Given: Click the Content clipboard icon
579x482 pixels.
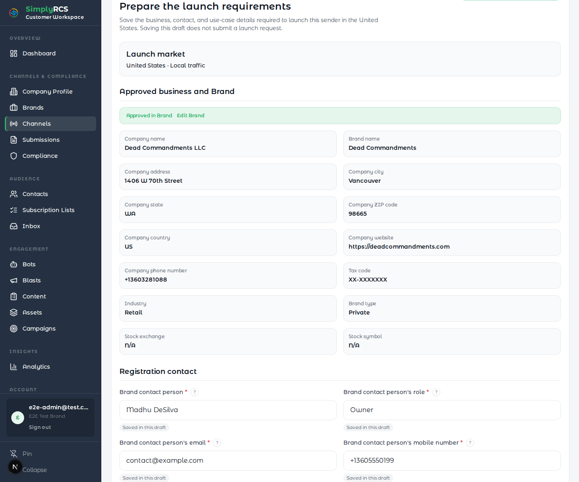Looking at the screenshot, I should (x=14, y=296).
